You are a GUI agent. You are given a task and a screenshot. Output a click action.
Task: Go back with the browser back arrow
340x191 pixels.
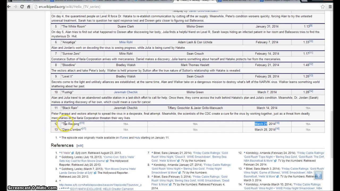pyautogui.click(x=8, y=7)
